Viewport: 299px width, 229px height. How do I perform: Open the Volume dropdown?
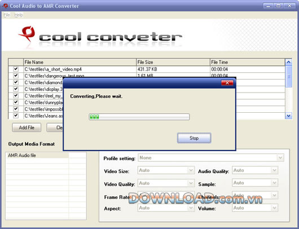tap(255, 208)
